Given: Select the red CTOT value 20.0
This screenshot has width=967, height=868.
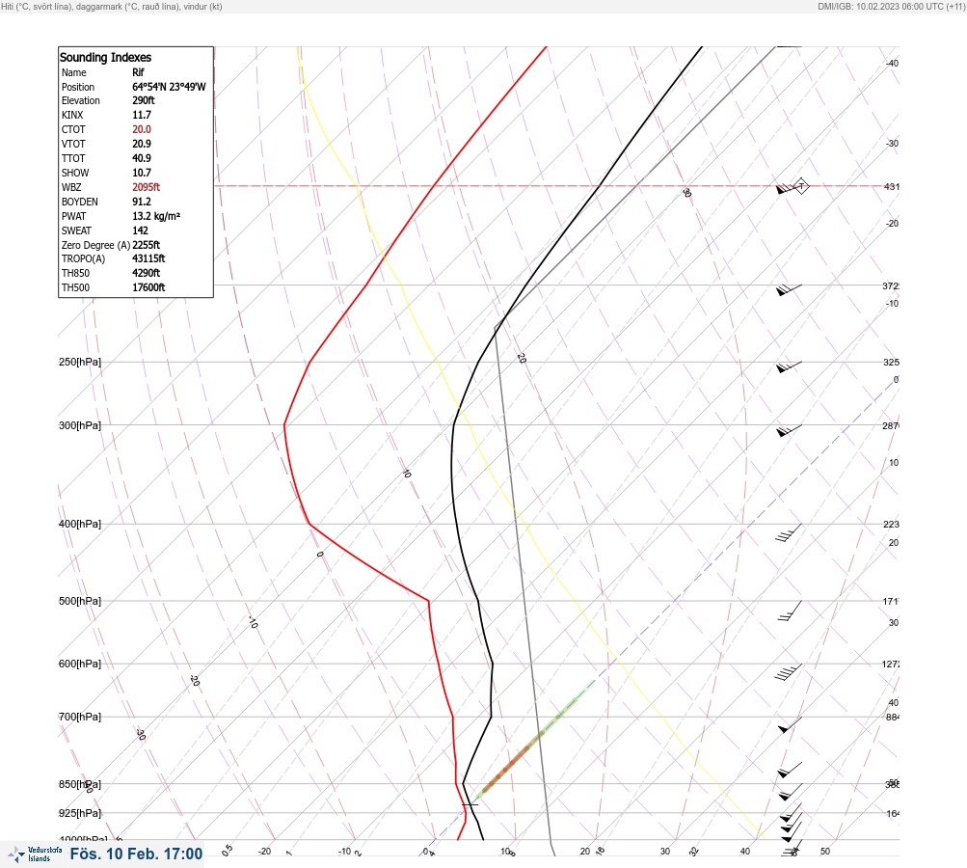Looking at the screenshot, I should click(142, 129).
